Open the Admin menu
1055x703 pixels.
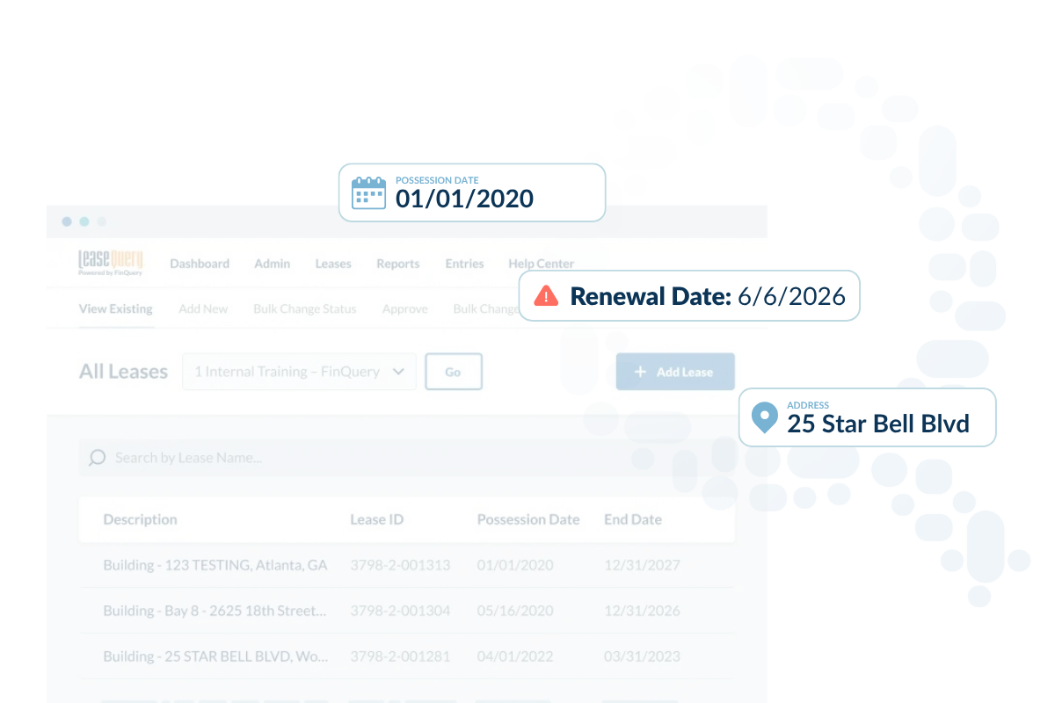pos(272,264)
